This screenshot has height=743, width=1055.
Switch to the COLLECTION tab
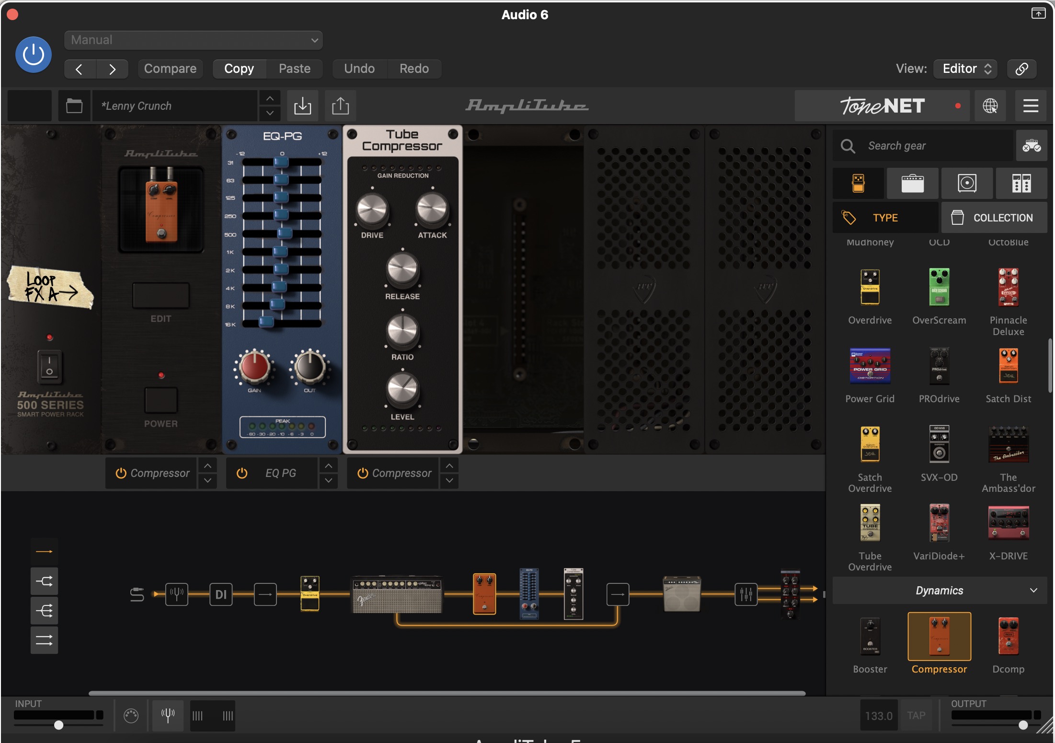[x=994, y=218]
